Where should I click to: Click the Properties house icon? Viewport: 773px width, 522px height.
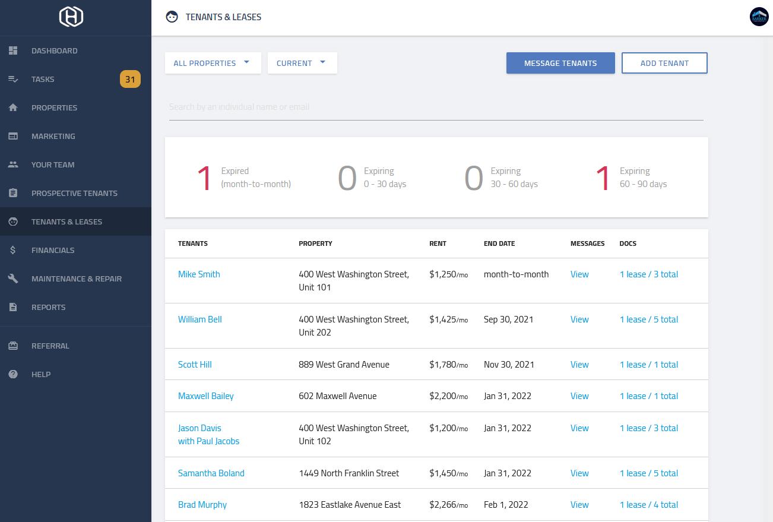(x=13, y=107)
